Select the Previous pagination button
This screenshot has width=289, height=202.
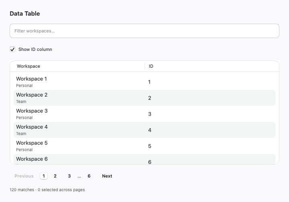pyautogui.click(x=24, y=176)
